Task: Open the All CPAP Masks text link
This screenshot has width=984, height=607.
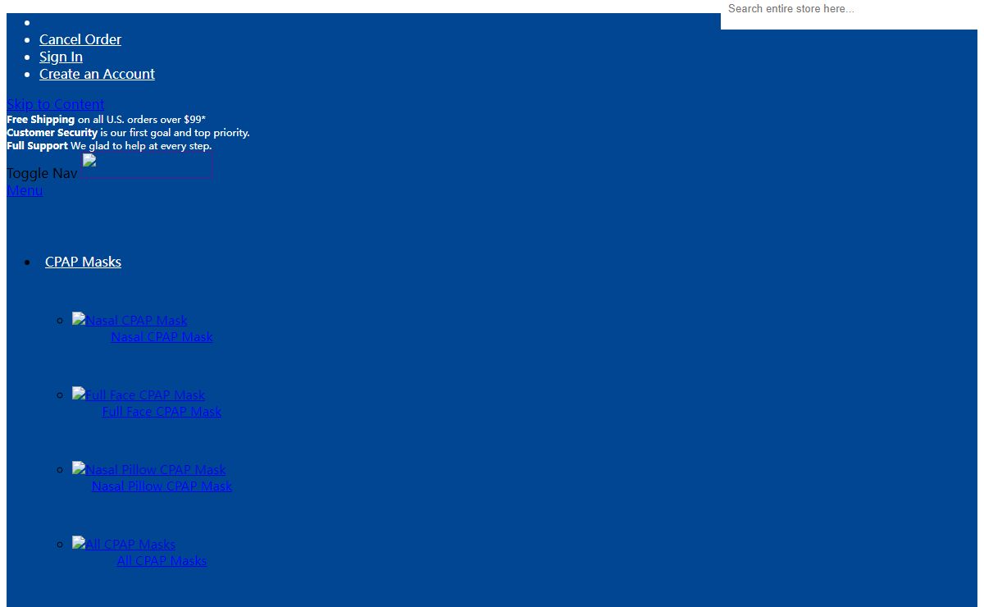Action: coord(162,561)
